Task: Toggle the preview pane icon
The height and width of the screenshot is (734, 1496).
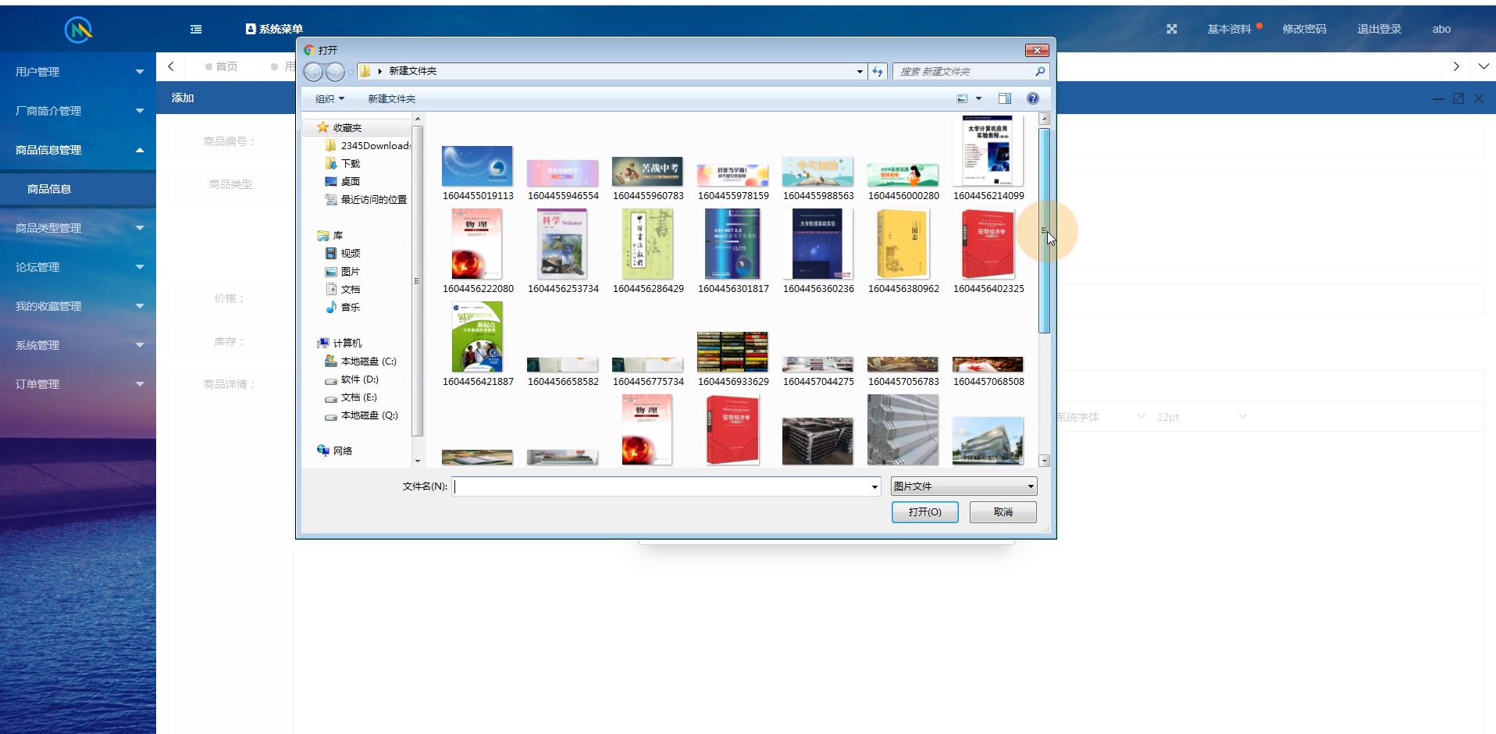Action: tap(1005, 98)
